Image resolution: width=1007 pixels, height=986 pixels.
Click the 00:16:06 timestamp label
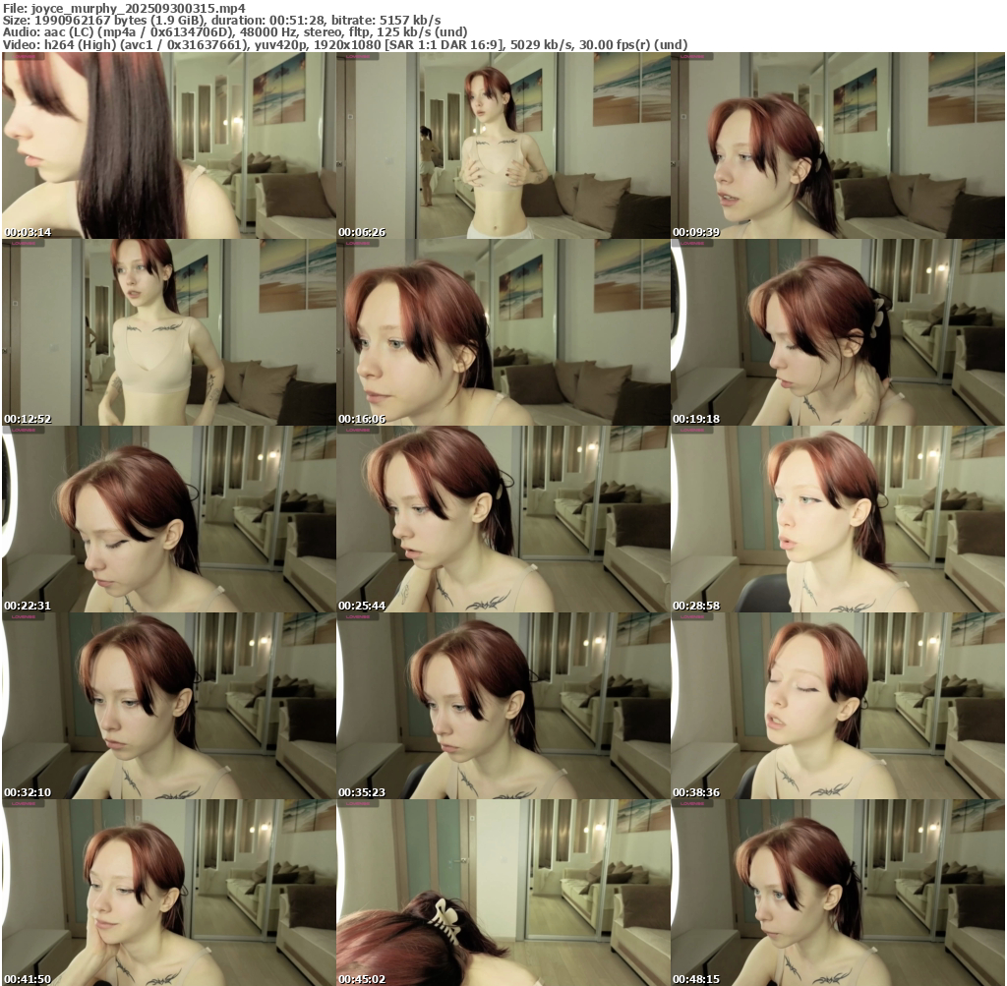tap(362, 419)
